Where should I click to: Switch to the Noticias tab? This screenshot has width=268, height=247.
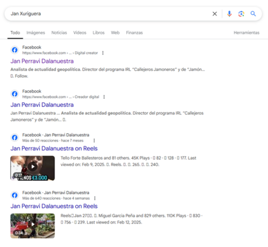tap(59, 33)
